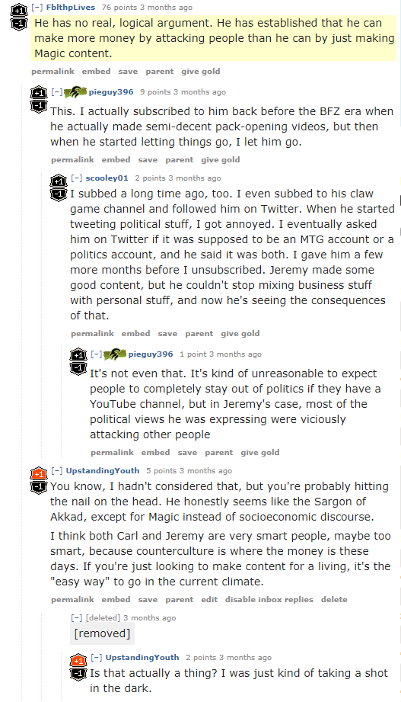
Task: Upvote pieguy396's 9 points comment
Action: (39, 93)
